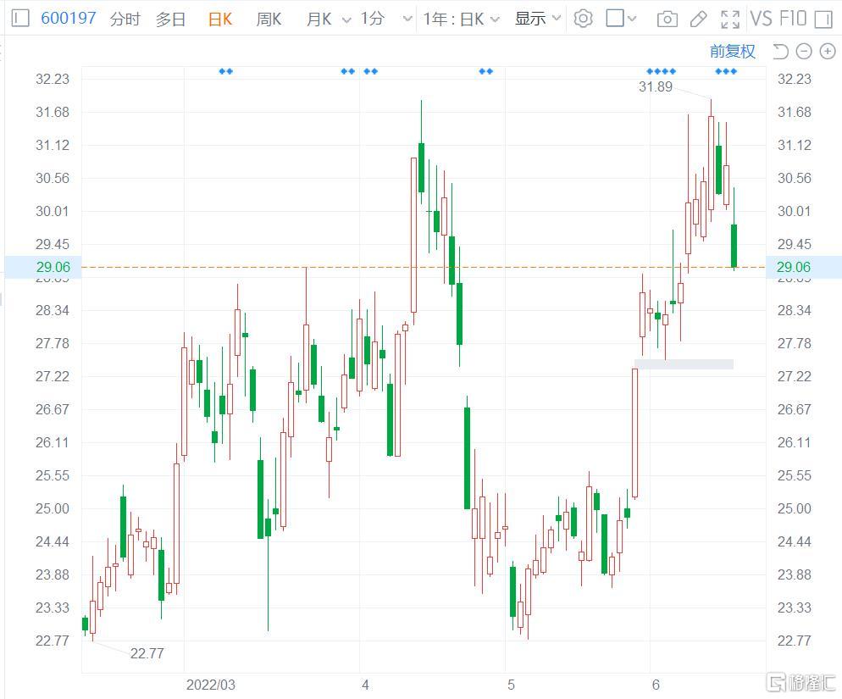842x699 pixels.
Task: Expand the dropdown arrow next to 月K
Action: tap(347, 20)
